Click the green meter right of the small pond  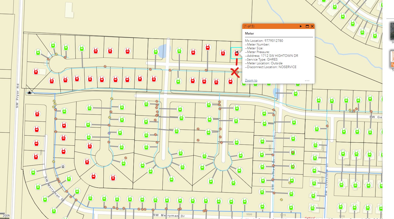(x=179, y=50)
